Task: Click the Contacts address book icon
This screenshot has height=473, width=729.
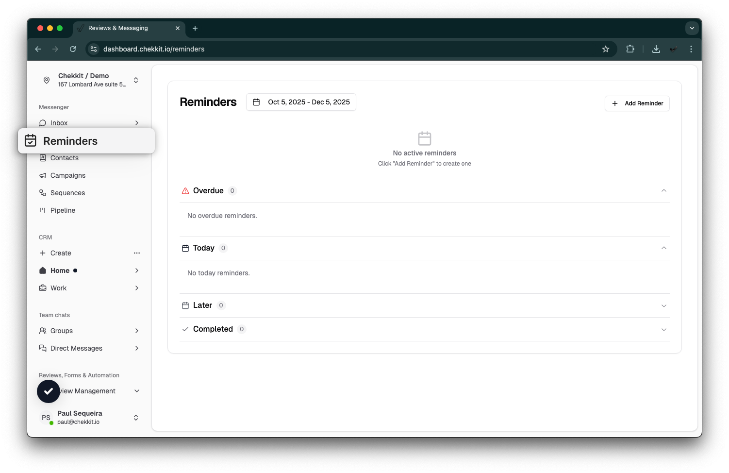Action: pyautogui.click(x=43, y=158)
